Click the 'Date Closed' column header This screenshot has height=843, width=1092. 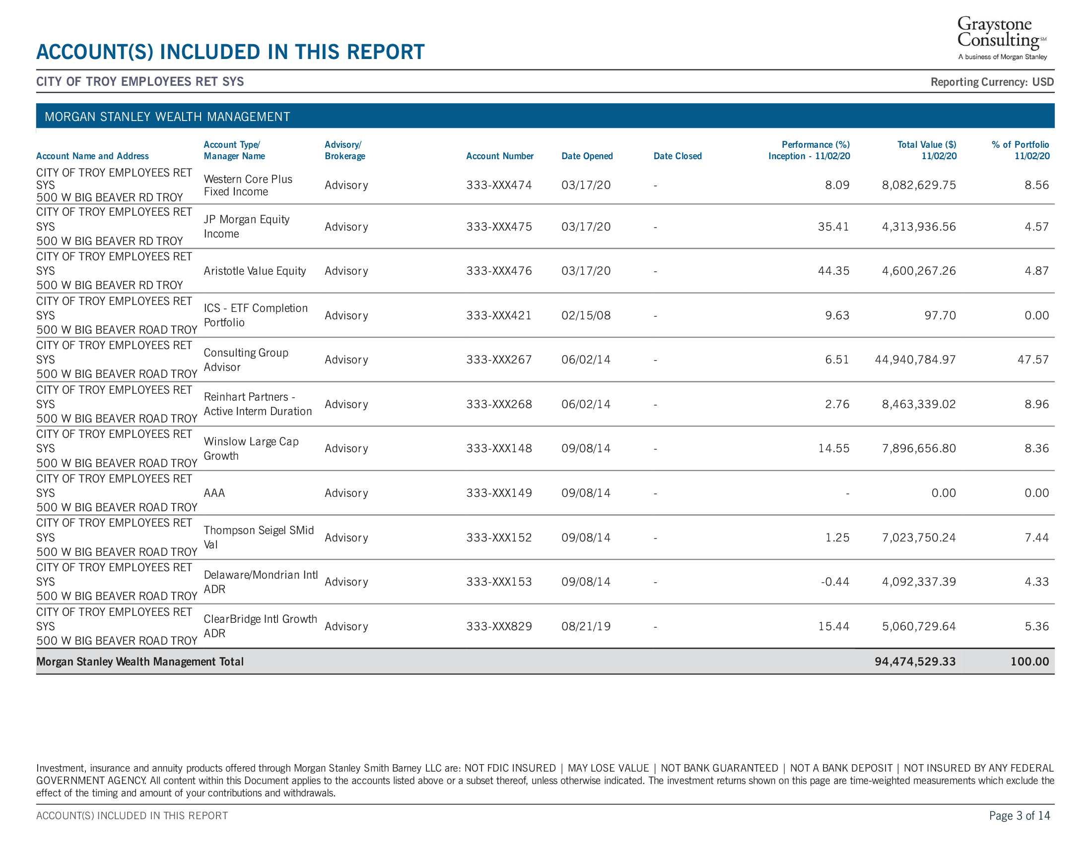tap(678, 156)
